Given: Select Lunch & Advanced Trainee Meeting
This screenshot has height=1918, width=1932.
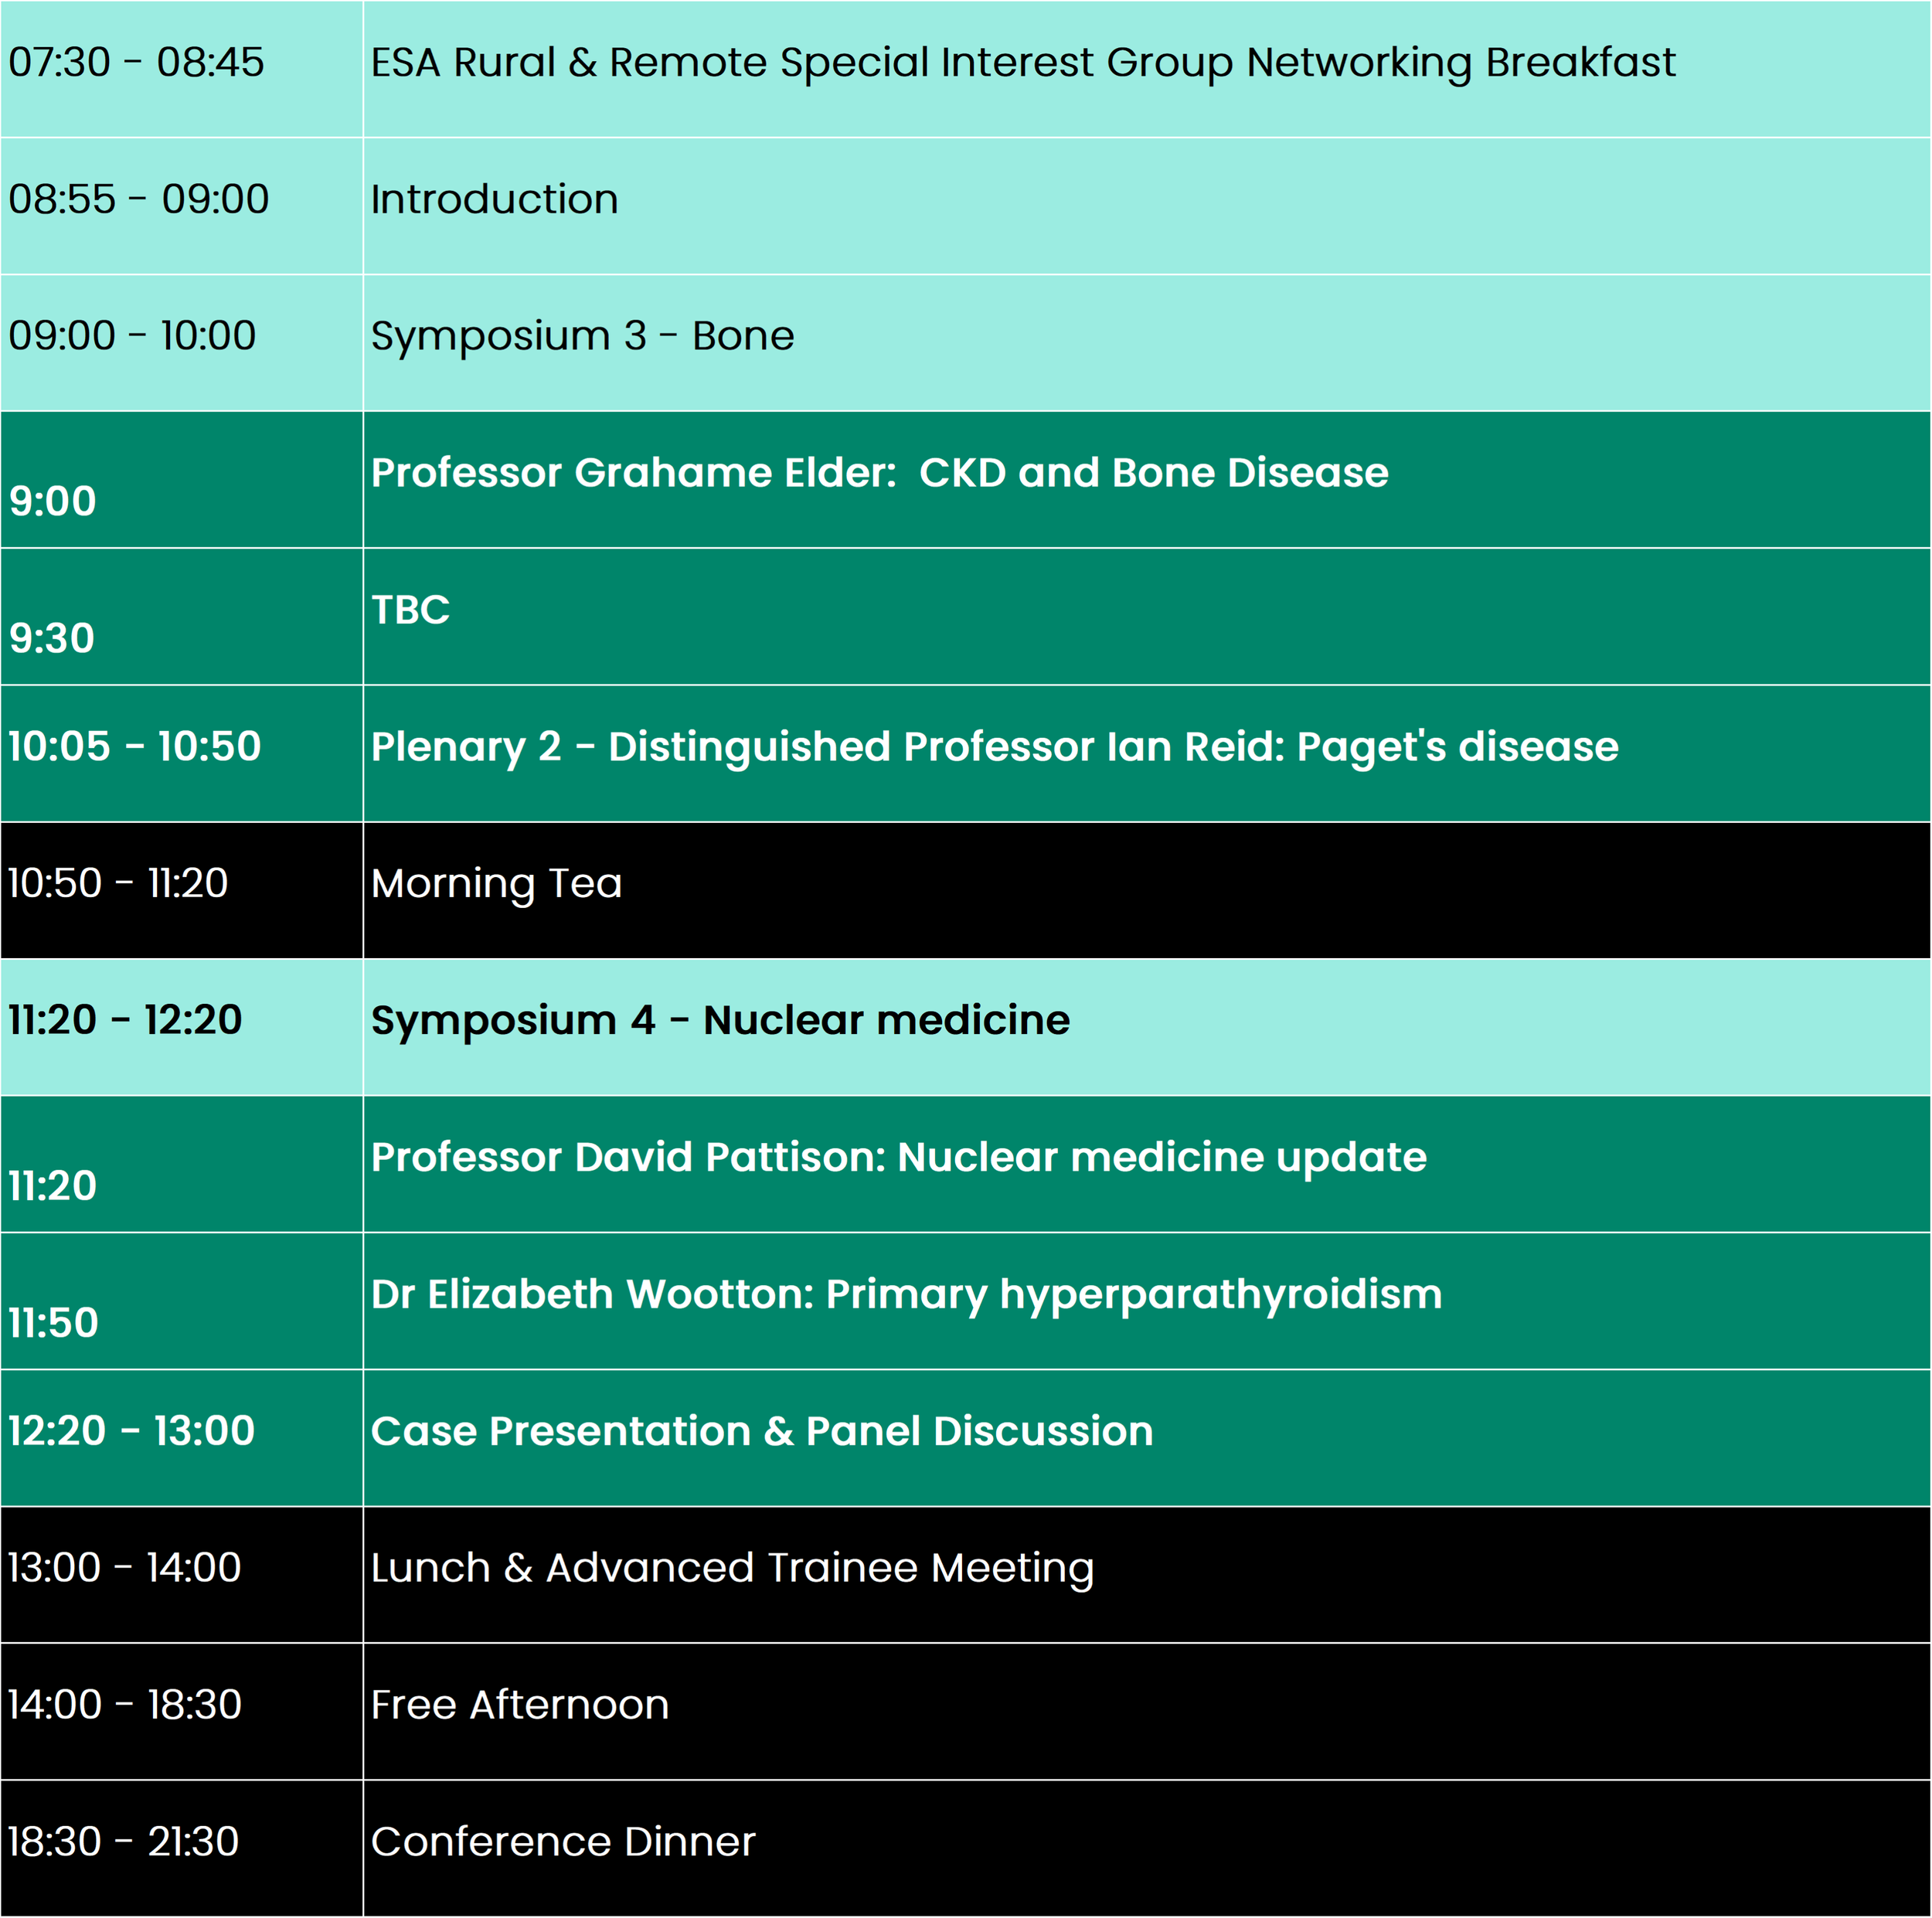Looking at the screenshot, I should click(732, 1568).
